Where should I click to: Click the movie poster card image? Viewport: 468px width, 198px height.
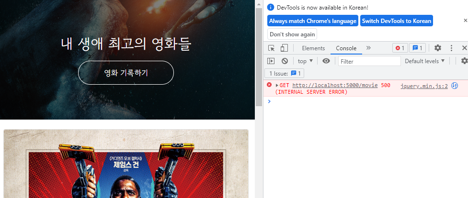126,164
